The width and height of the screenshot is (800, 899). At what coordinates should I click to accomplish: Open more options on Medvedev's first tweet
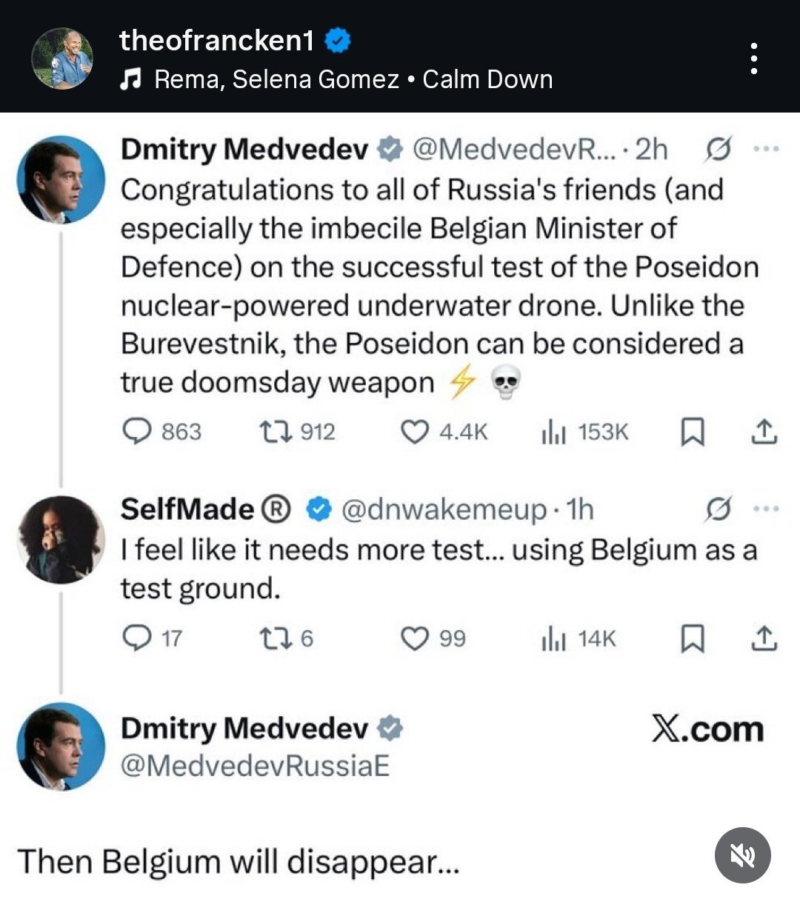tap(765, 149)
